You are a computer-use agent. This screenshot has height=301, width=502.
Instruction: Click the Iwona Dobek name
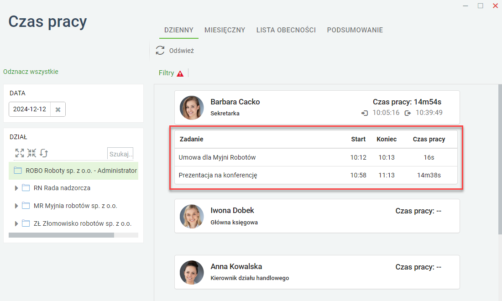coord(232,210)
